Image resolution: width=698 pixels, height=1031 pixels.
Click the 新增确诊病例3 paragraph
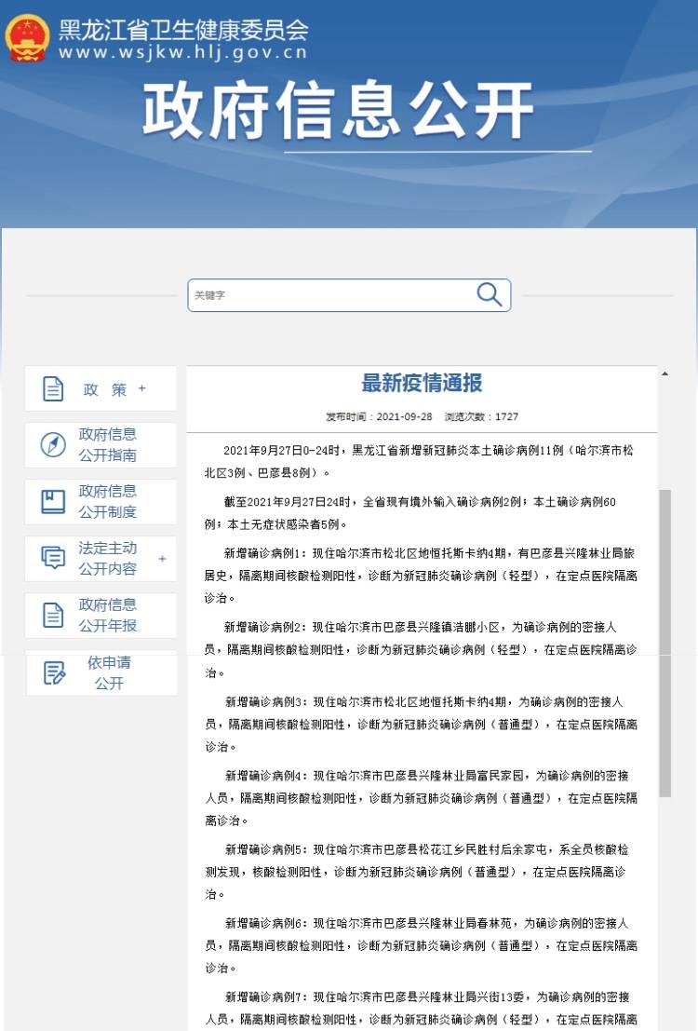pos(422,724)
